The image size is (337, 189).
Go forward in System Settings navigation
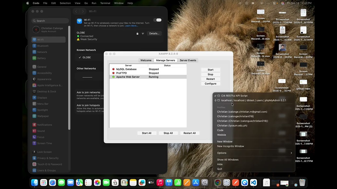pyautogui.click(x=83, y=11)
